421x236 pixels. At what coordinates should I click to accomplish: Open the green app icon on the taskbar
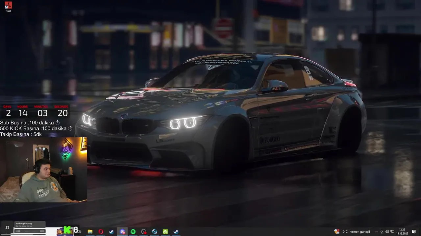[x=165, y=232]
